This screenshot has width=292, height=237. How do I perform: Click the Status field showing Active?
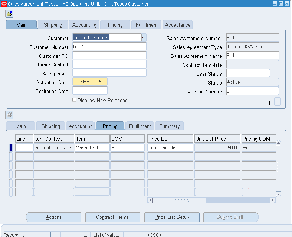(253, 82)
